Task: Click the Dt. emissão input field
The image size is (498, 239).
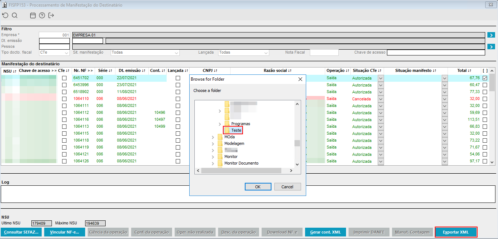Action: pyautogui.click(x=54, y=41)
